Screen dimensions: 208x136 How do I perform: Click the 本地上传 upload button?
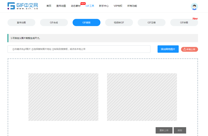tap(190, 49)
